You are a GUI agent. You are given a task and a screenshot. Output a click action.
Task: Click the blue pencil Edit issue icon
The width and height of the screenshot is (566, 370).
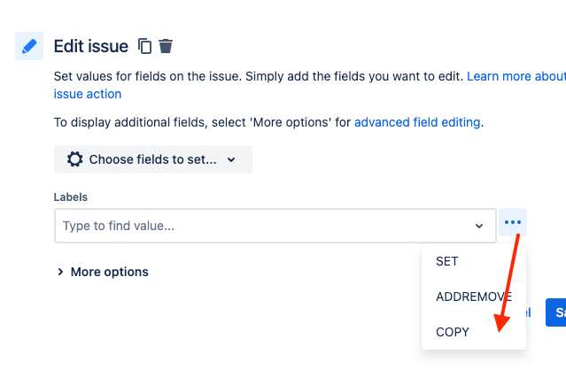(x=29, y=46)
